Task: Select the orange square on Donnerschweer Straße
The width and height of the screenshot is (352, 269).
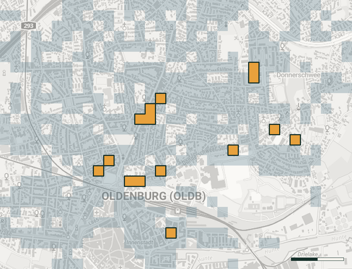Action: click(x=233, y=150)
